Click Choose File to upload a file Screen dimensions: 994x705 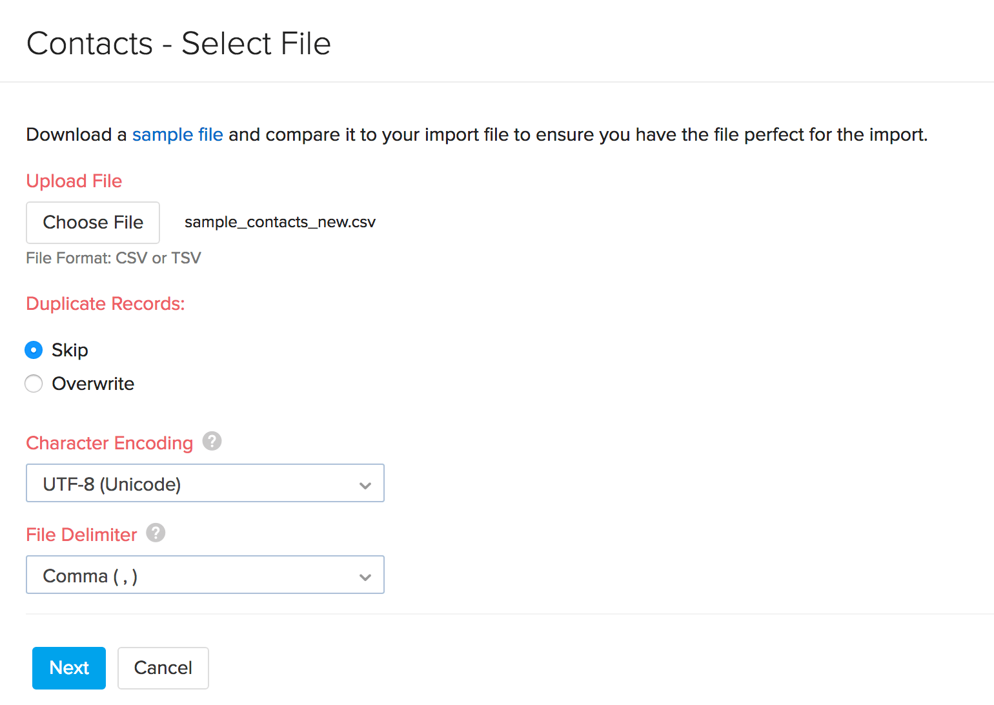tap(92, 222)
